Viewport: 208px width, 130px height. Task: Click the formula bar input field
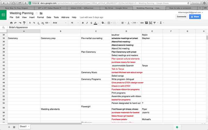point(107,27)
